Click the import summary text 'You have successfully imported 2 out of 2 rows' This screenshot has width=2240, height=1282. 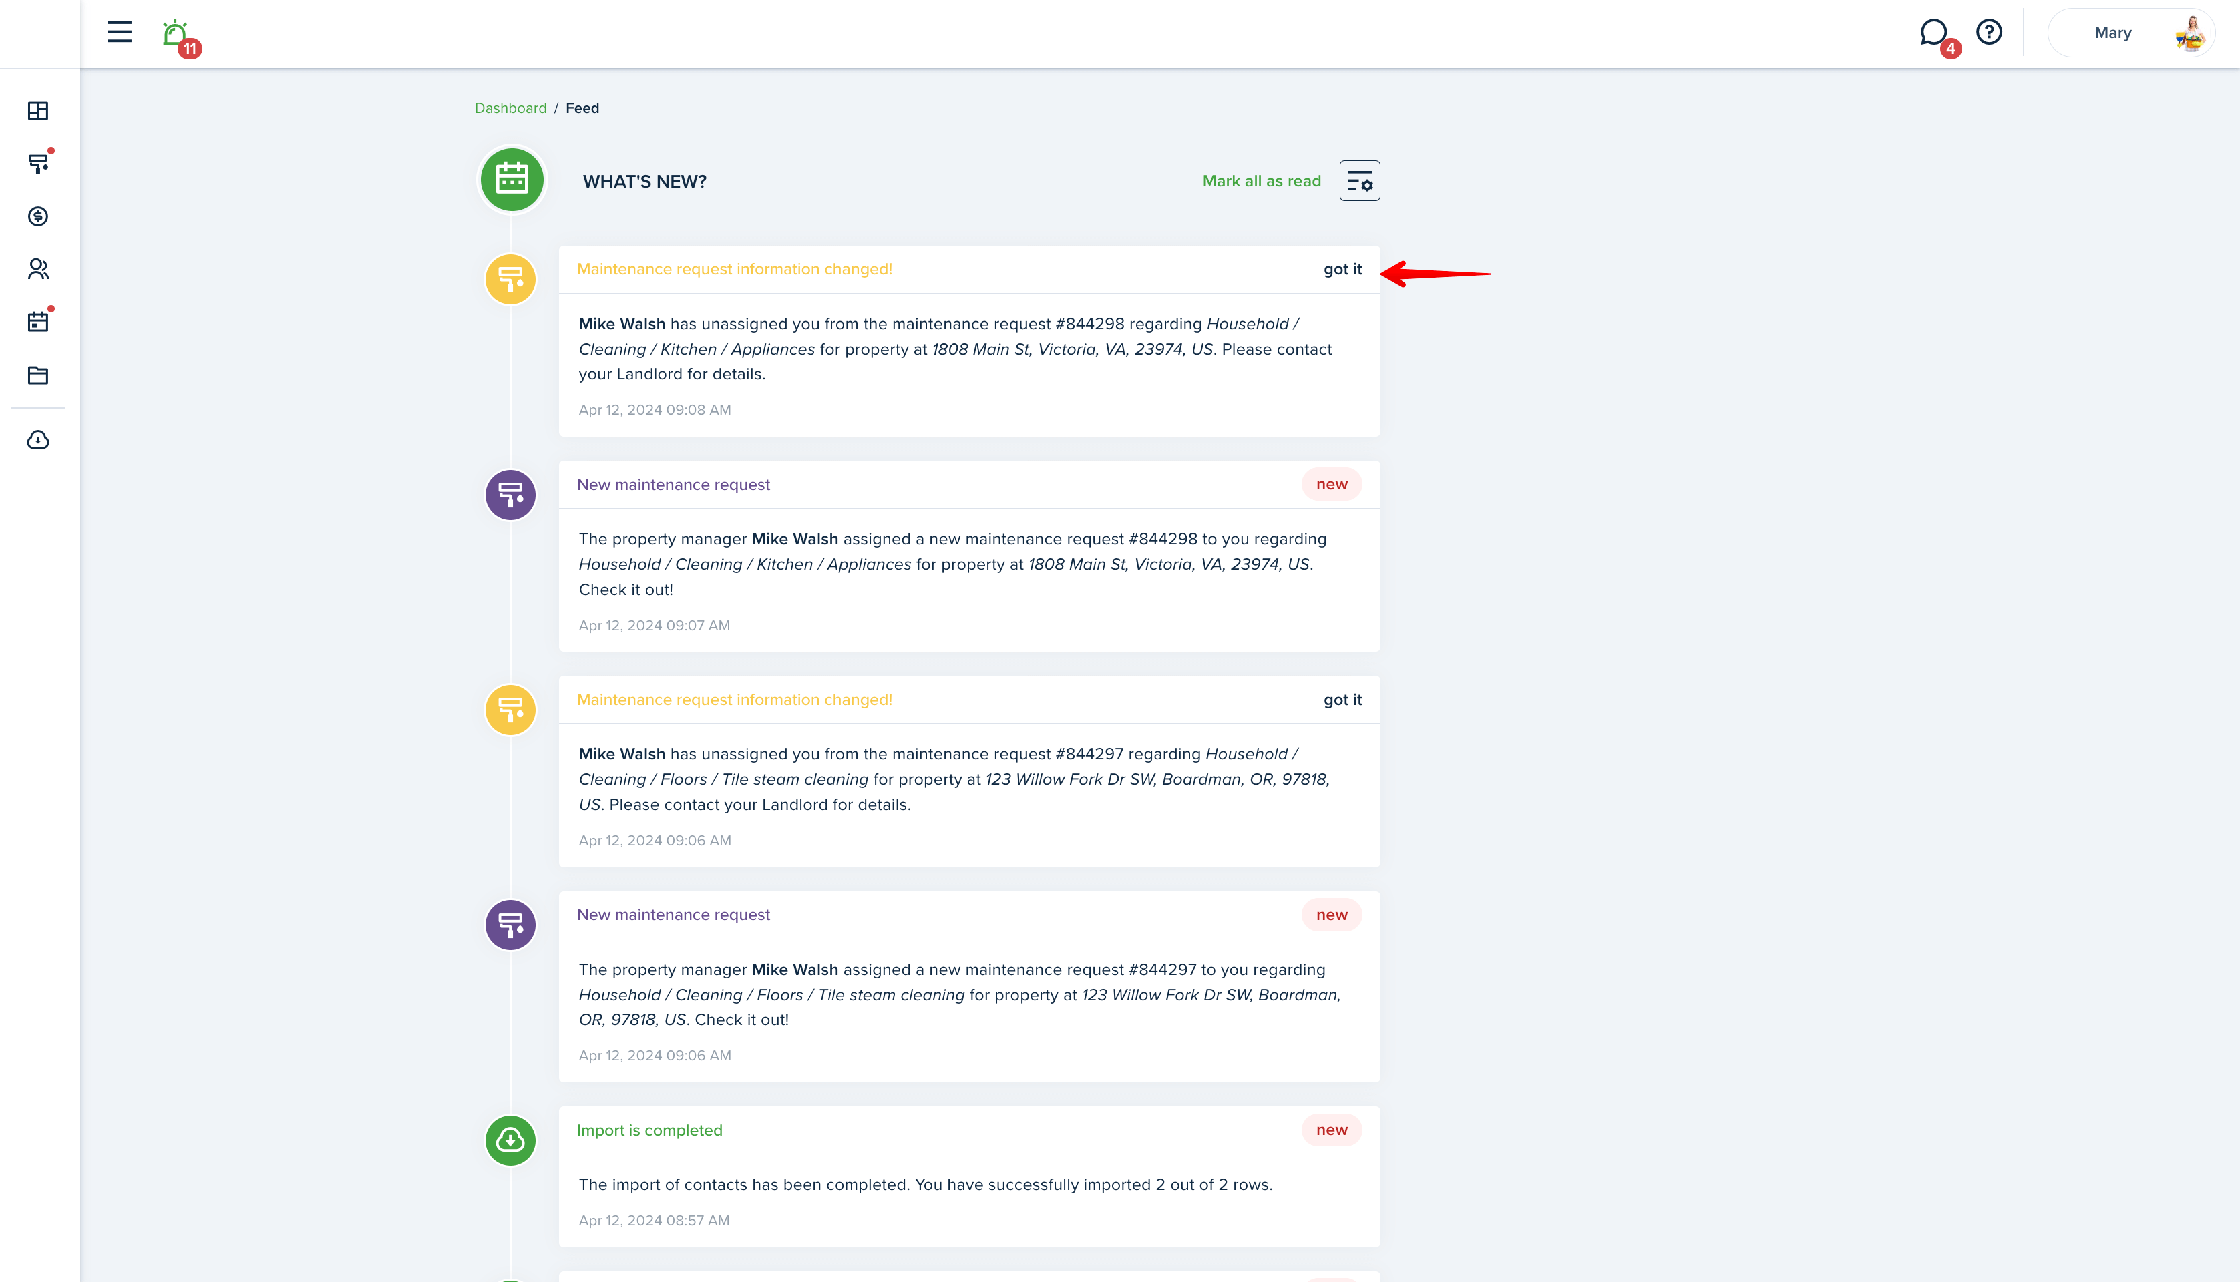[x=1092, y=1185]
